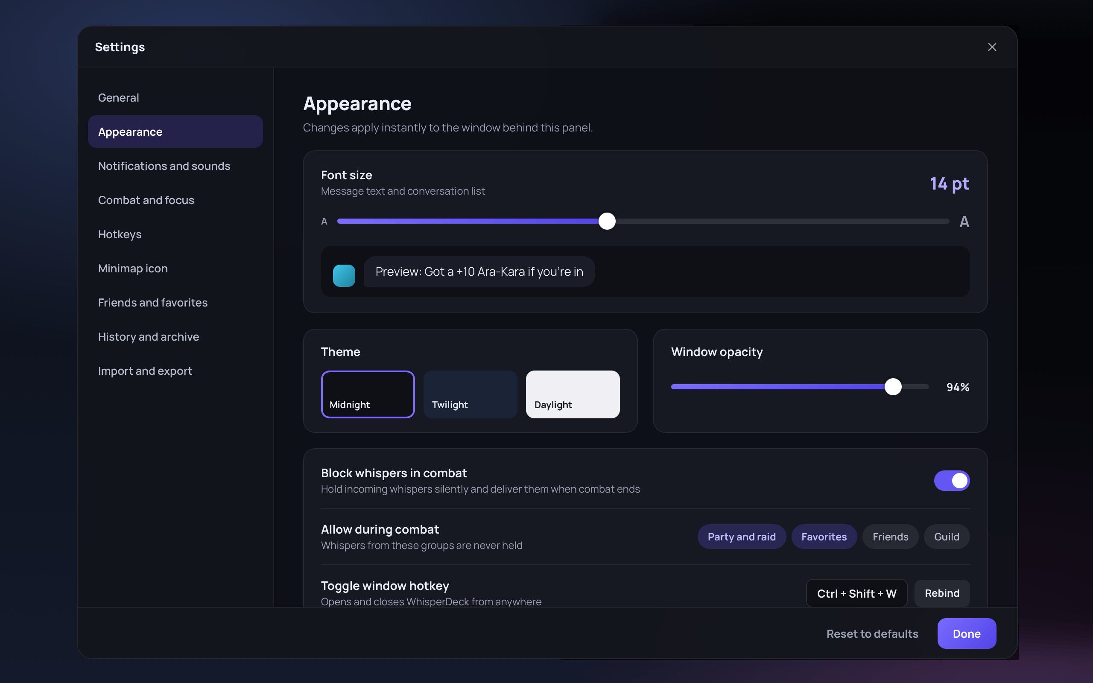1093x683 pixels.
Task: Click the large A icon beside the font slider
Action: pyautogui.click(x=964, y=222)
